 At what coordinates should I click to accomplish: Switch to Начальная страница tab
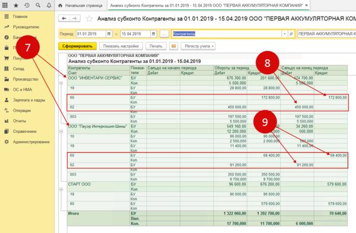(81, 5)
